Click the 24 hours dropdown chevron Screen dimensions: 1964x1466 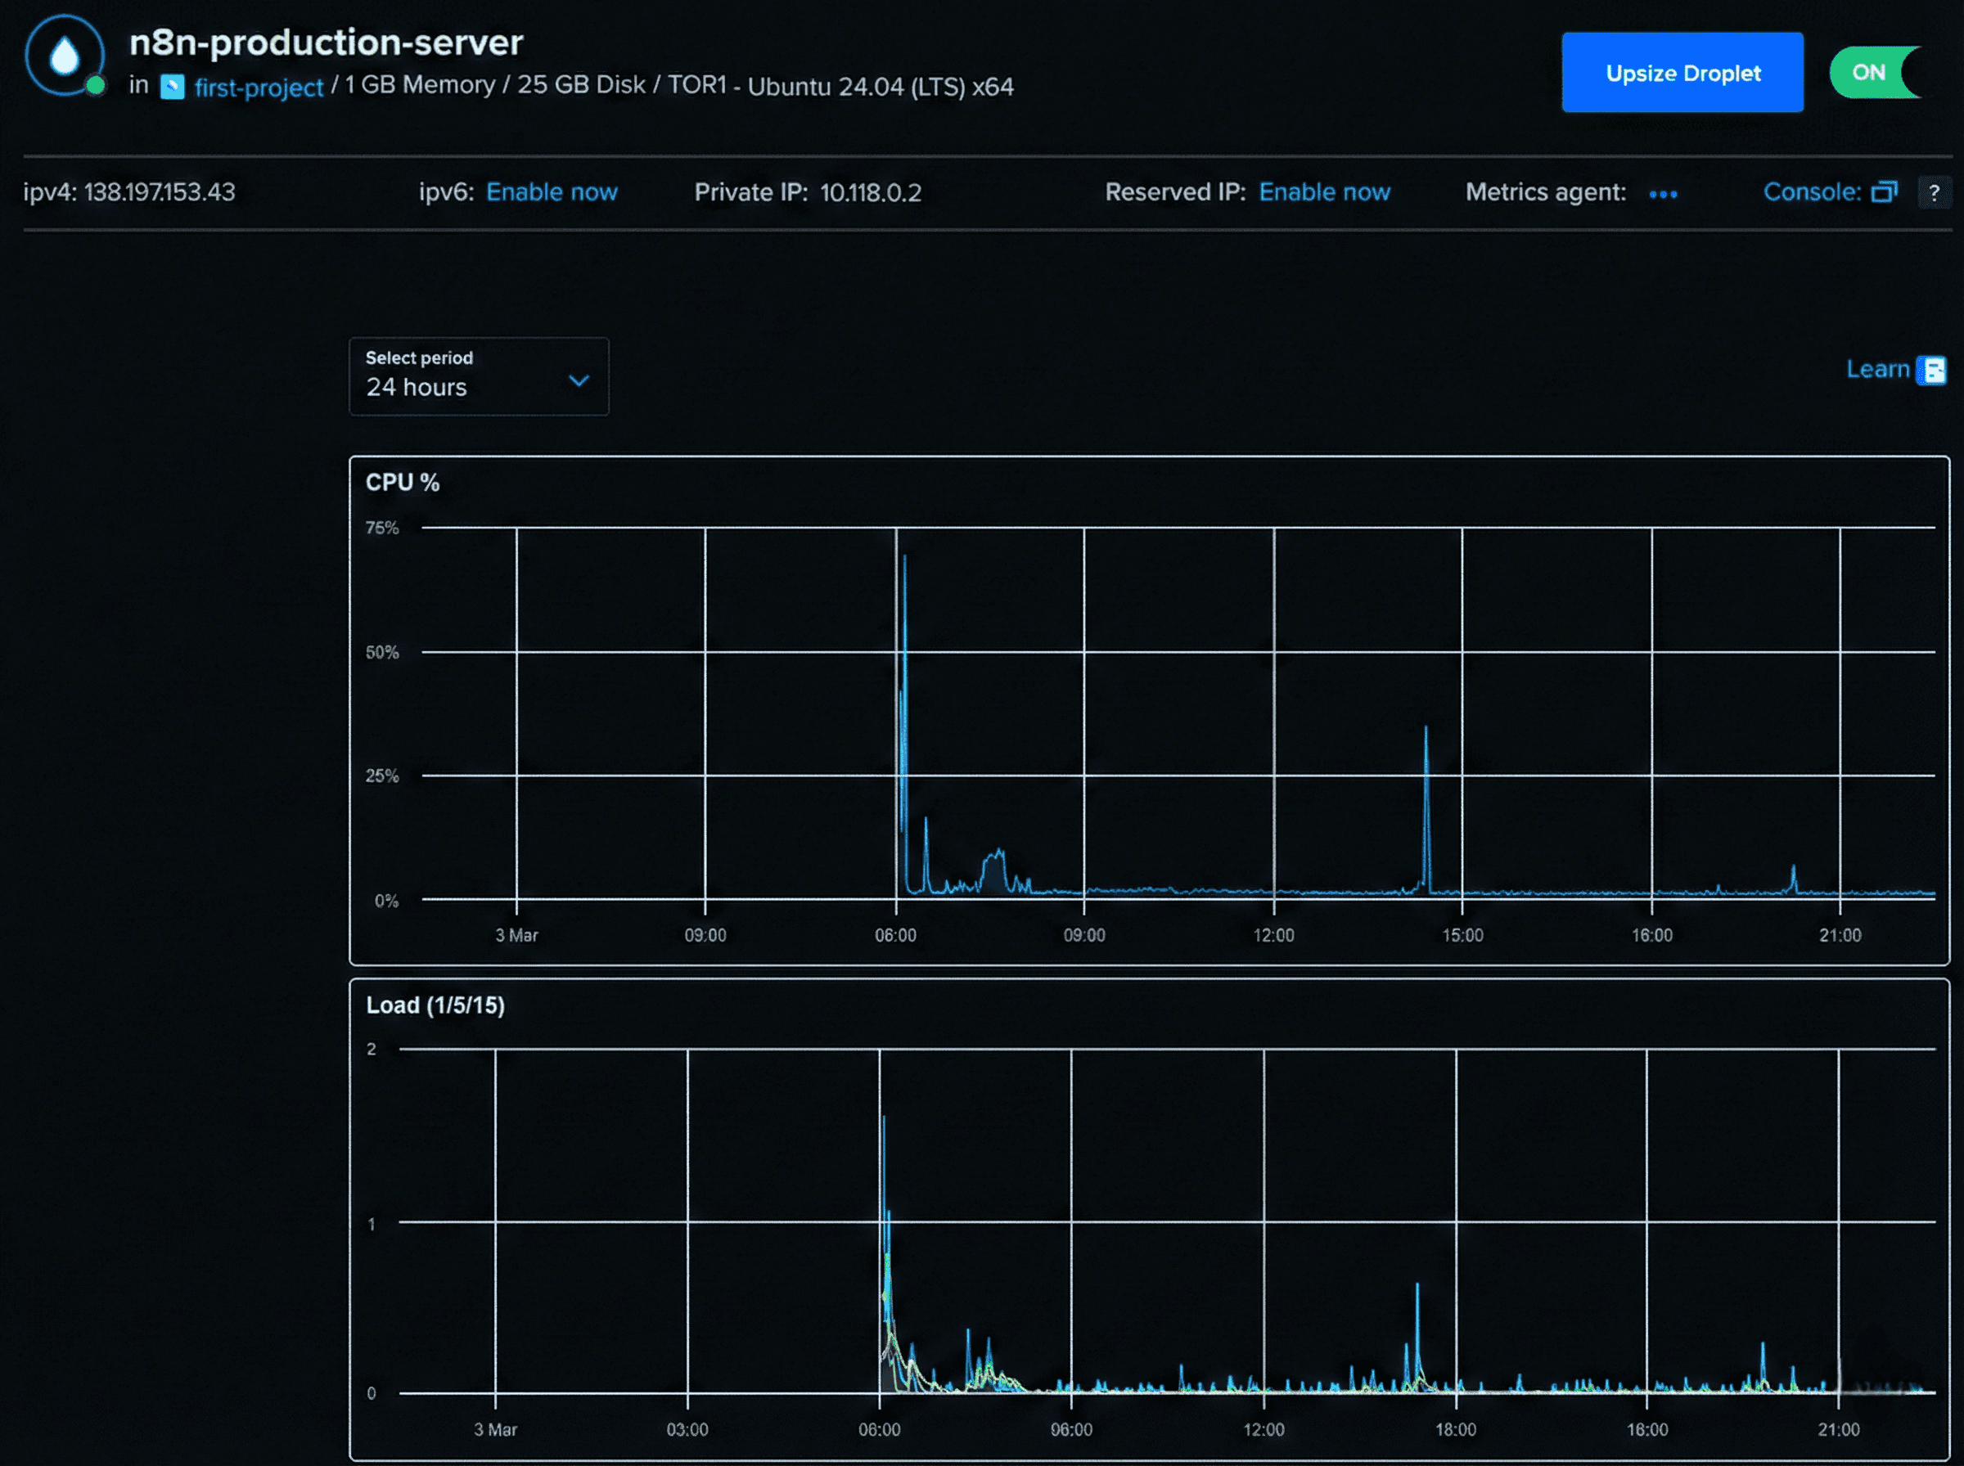(x=579, y=380)
